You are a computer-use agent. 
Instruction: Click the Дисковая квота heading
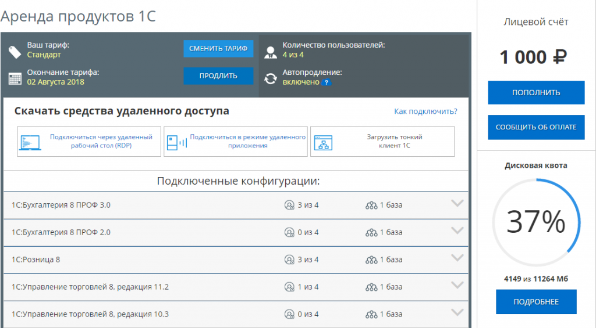coord(536,165)
